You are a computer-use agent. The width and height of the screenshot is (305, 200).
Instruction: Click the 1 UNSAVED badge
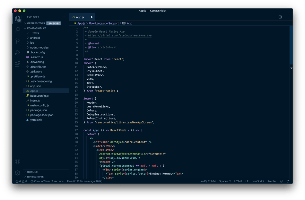[54, 23]
